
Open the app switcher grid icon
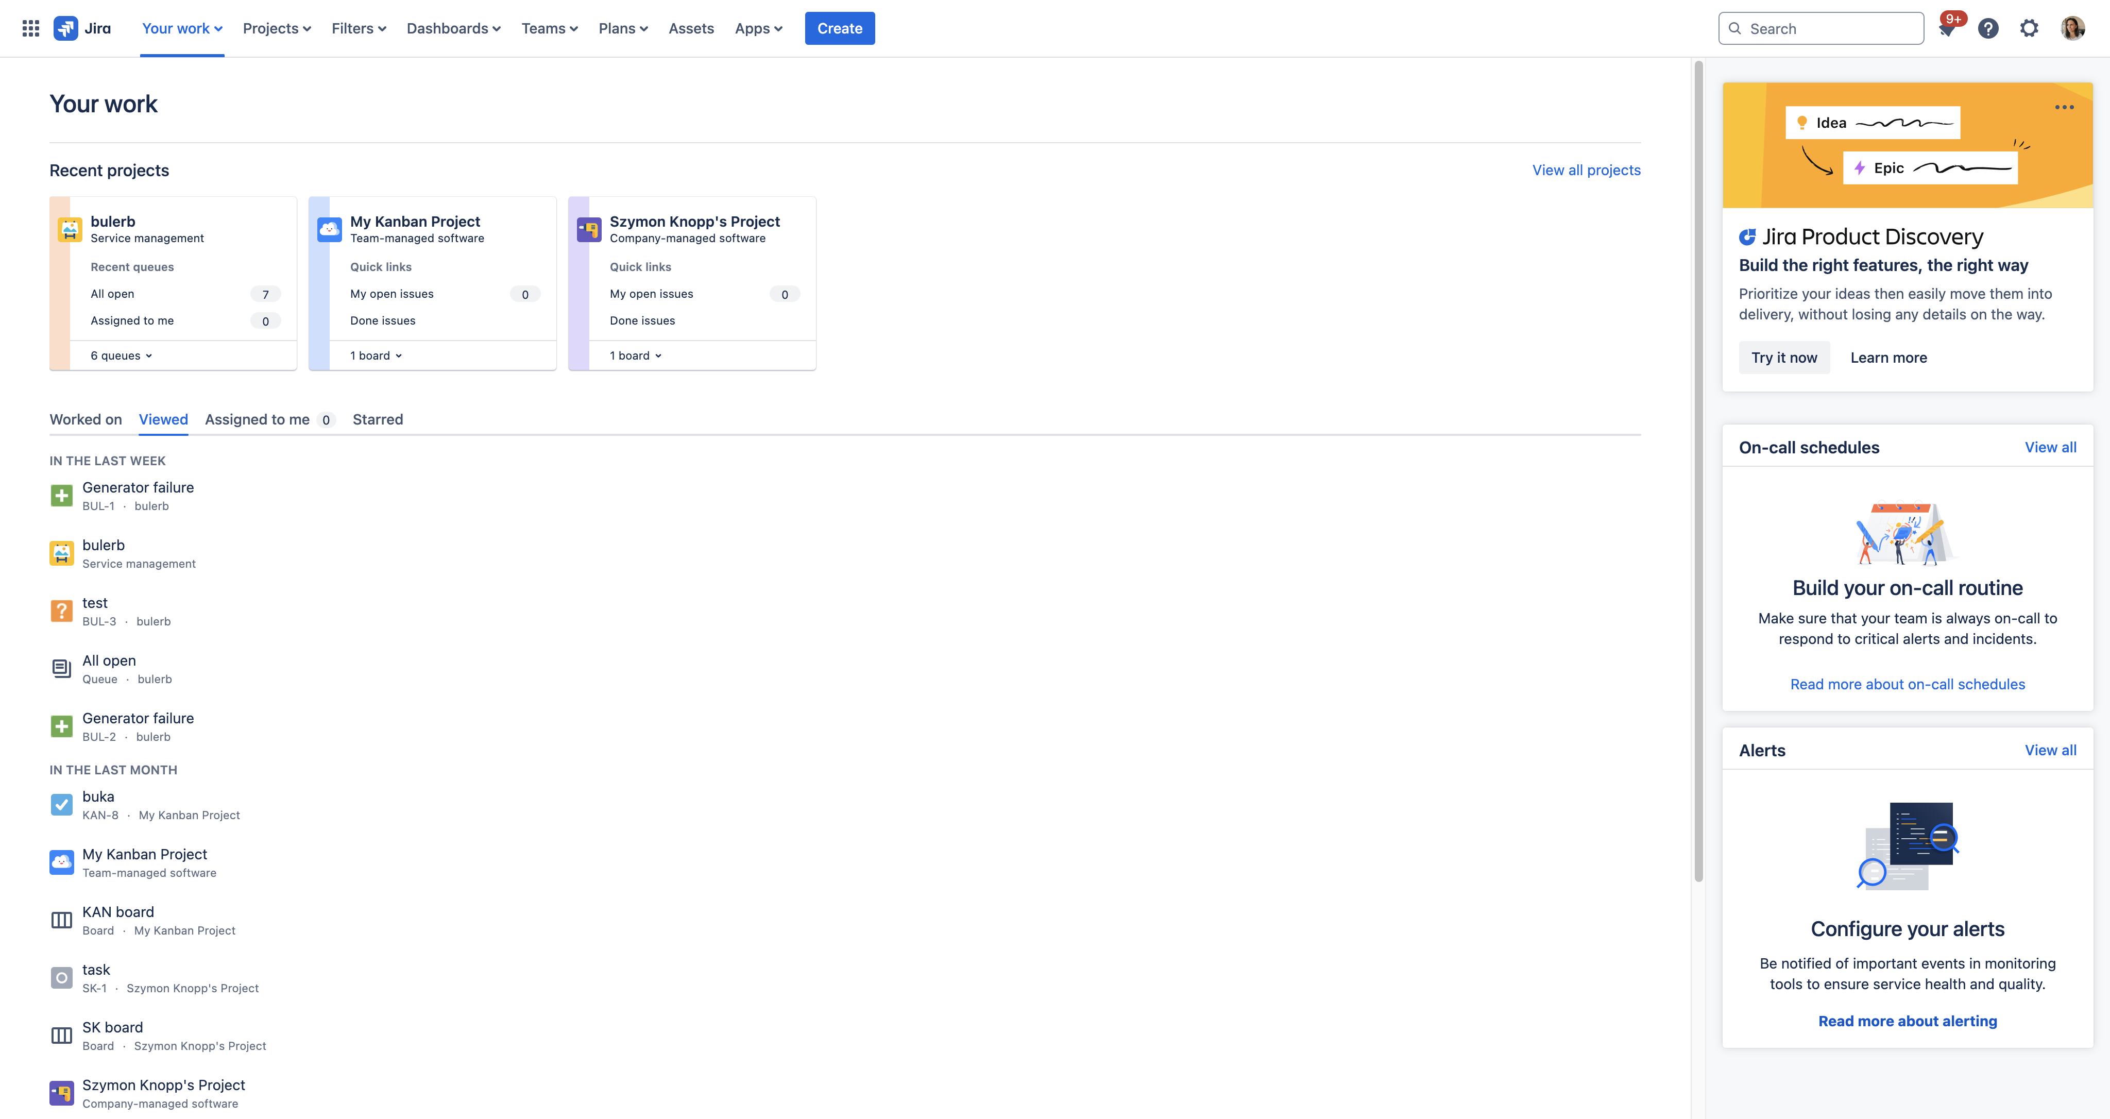click(x=30, y=29)
